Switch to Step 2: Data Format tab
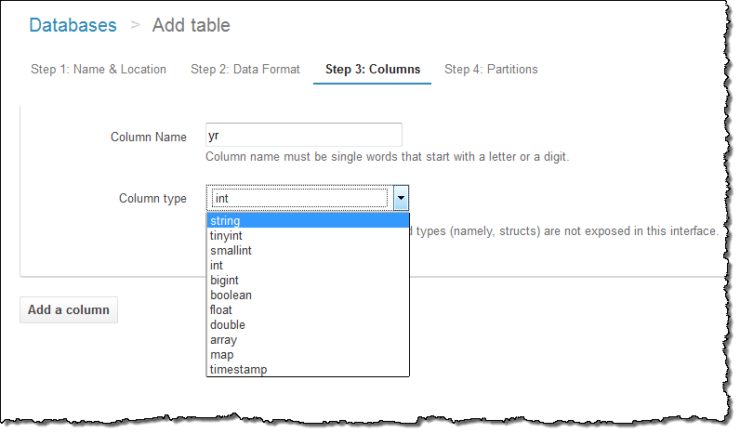The image size is (740, 433). point(245,69)
